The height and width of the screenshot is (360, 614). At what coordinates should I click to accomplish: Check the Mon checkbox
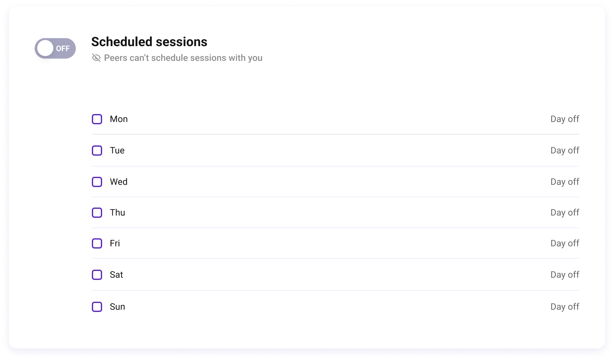tap(97, 119)
